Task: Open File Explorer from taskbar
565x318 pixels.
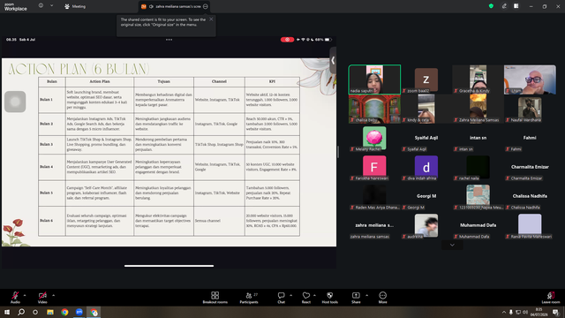Action: 50,312
